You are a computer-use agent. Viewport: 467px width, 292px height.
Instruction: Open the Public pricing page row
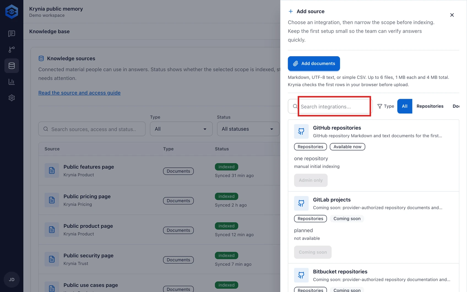[x=159, y=200]
